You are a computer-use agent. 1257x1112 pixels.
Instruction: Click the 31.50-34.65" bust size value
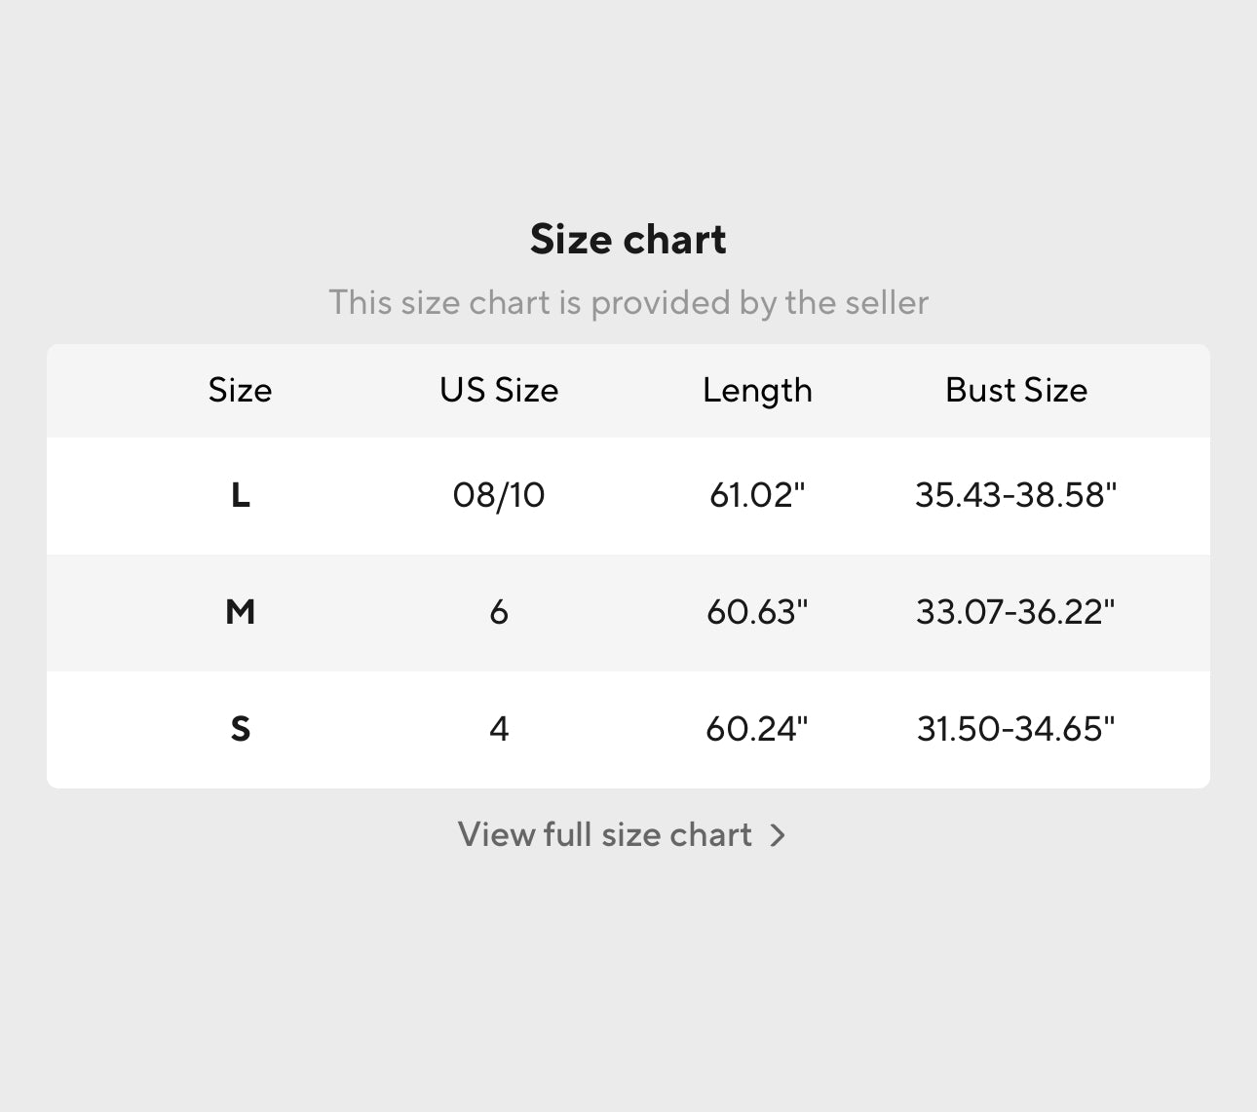[1016, 729]
